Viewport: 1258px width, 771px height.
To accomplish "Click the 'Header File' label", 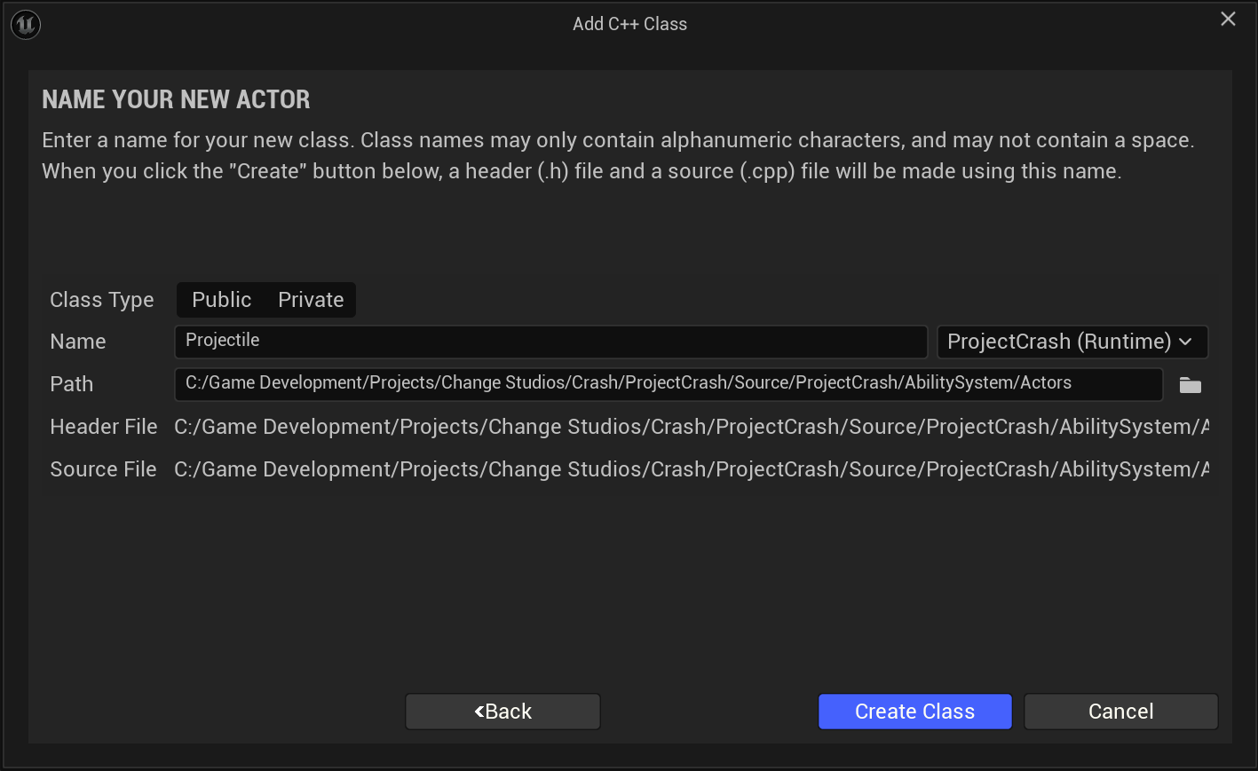I will tap(104, 427).
